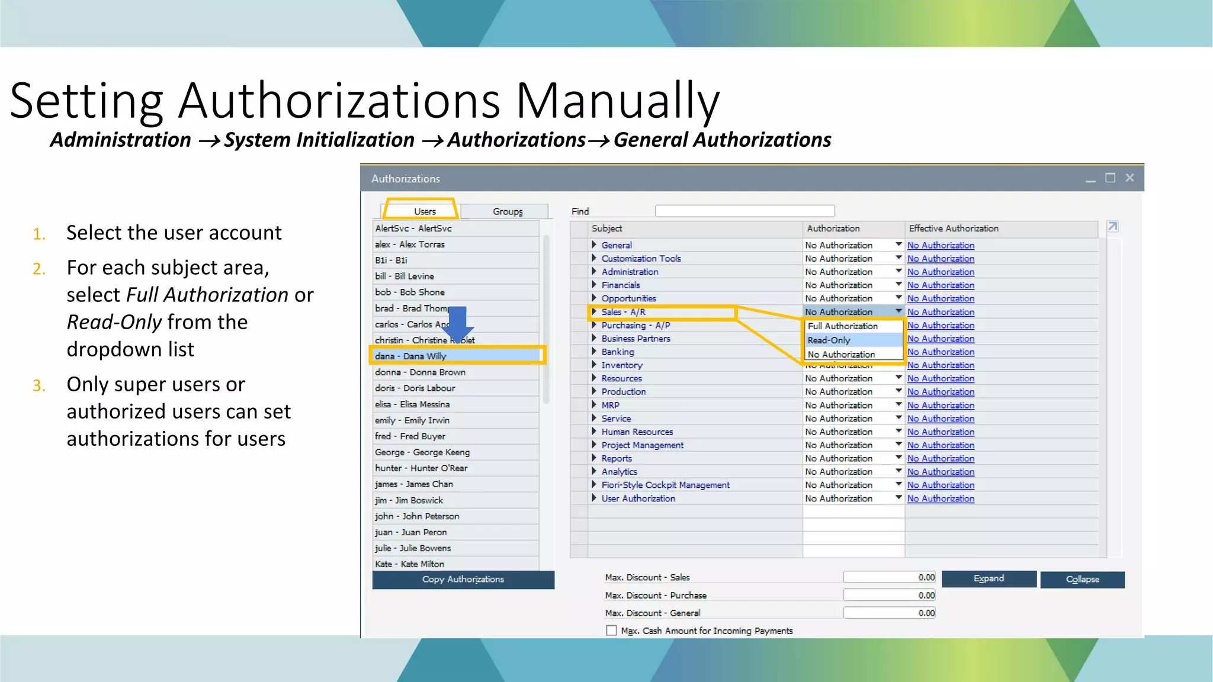Screen dimensions: 1213x682
Task: Select the Human Resources subject
Action: pyautogui.click(x=637, y=432)
